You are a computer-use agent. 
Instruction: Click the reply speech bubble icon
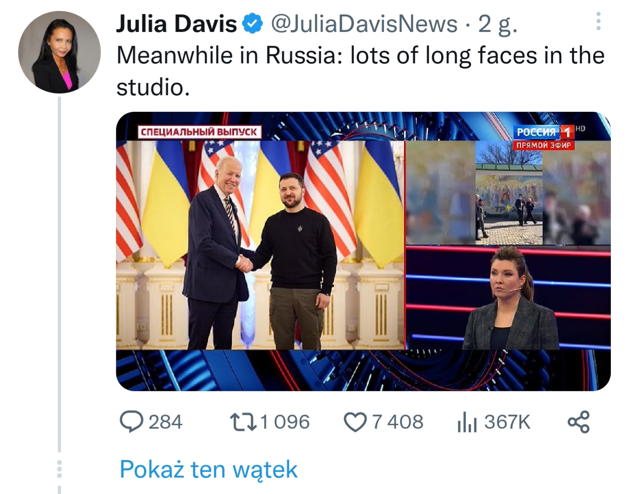click(x=131, y=422)
